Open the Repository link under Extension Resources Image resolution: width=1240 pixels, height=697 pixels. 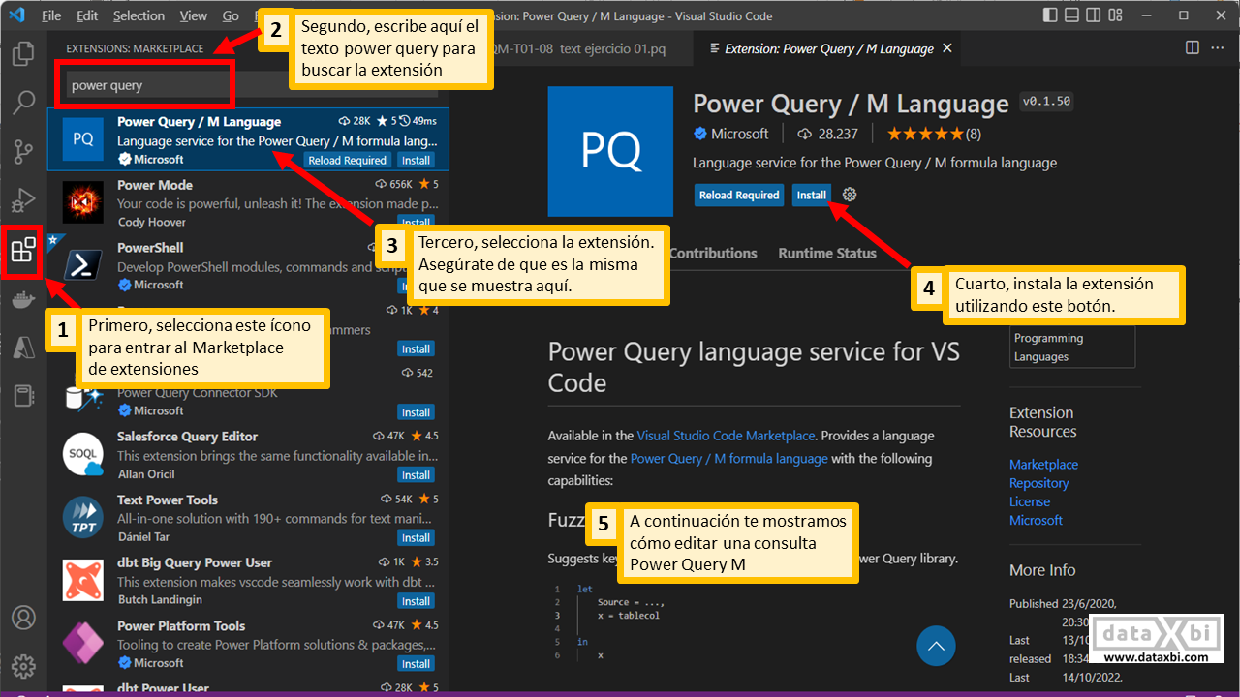coord(1038,483)
